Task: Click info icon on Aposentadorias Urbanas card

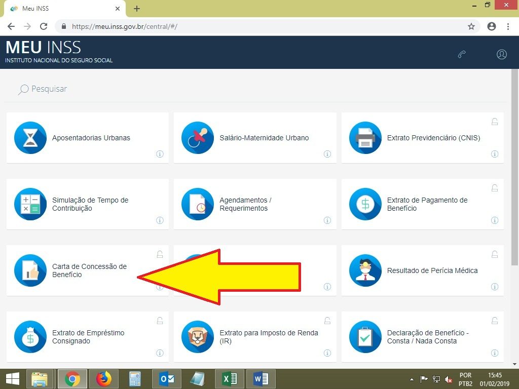Action: [x=160, y=154]
